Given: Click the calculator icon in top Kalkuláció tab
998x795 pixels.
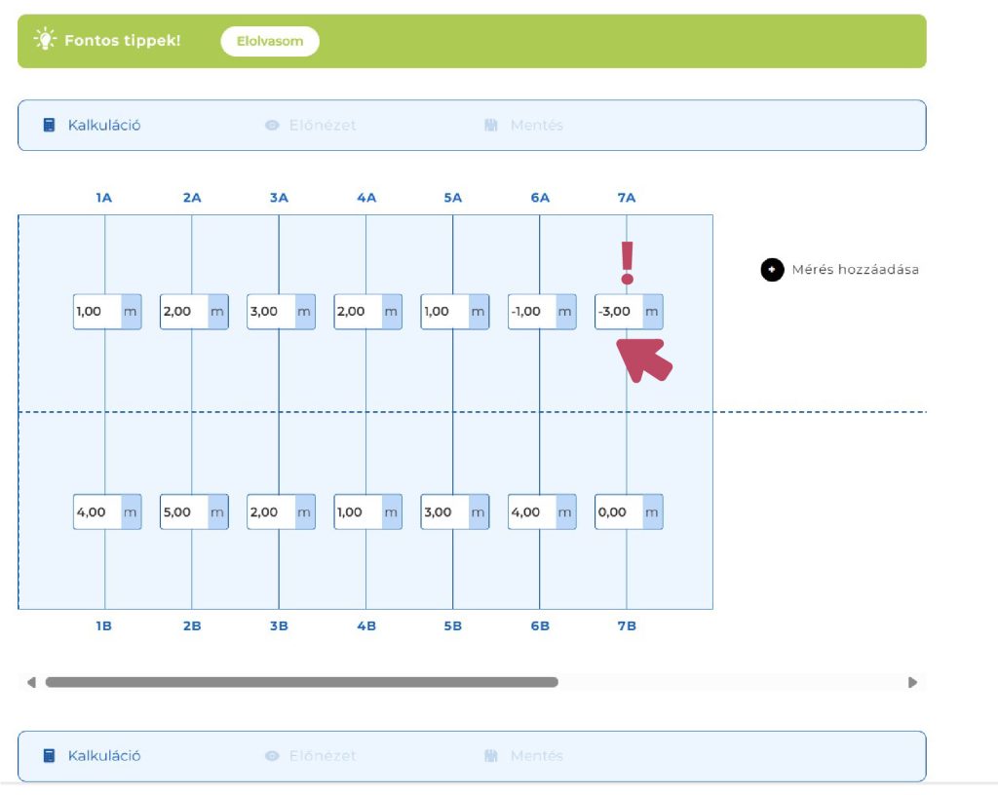Looking at the screenshot, I should 49,126.
